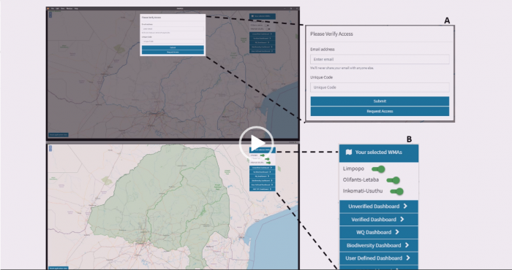Toggle the Limpopo WMA switch

[378, 169]
